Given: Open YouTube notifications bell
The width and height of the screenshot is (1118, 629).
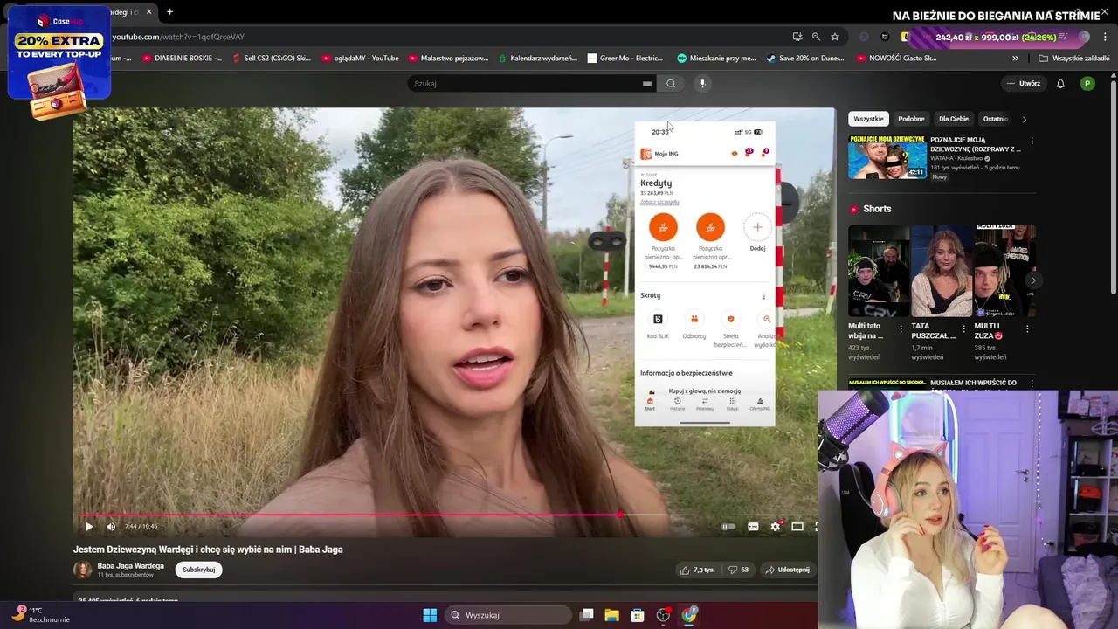Looking at the screenshot, I should 1060,84.
